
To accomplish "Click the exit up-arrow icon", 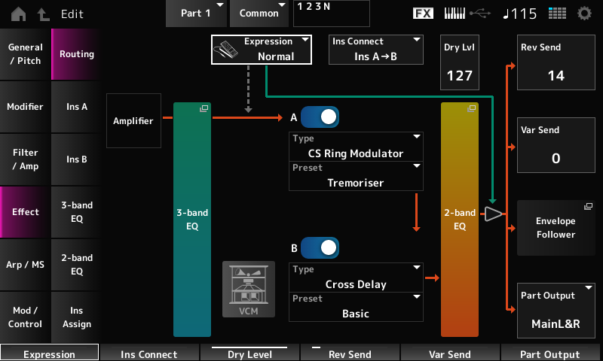I will [42, 14].
